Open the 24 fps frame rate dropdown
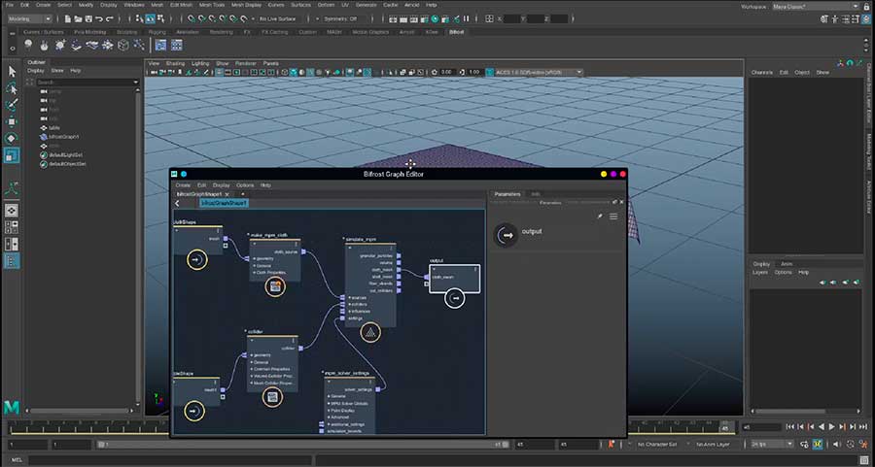The height and width of the screenshot is (467, 875). pos(772,444)
